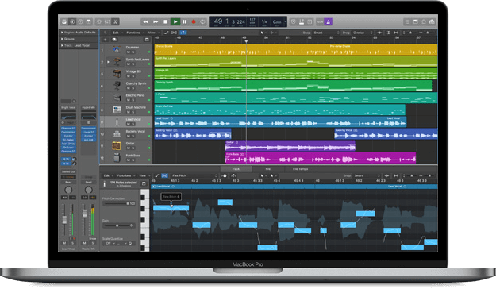This screenshot has height=289, width=496.
Task: Click the Chorus Drums region
Action: coord(241,50)
